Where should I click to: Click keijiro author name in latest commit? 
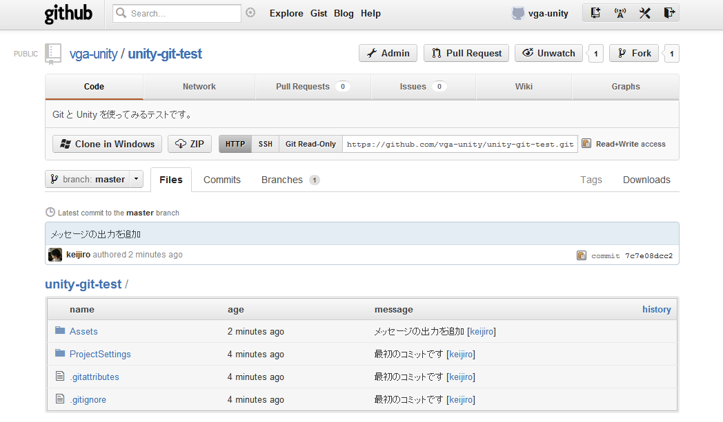click(x=79, y=255)
